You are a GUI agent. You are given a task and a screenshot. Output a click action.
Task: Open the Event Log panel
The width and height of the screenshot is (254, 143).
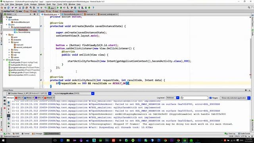click(x=230, y=133)
